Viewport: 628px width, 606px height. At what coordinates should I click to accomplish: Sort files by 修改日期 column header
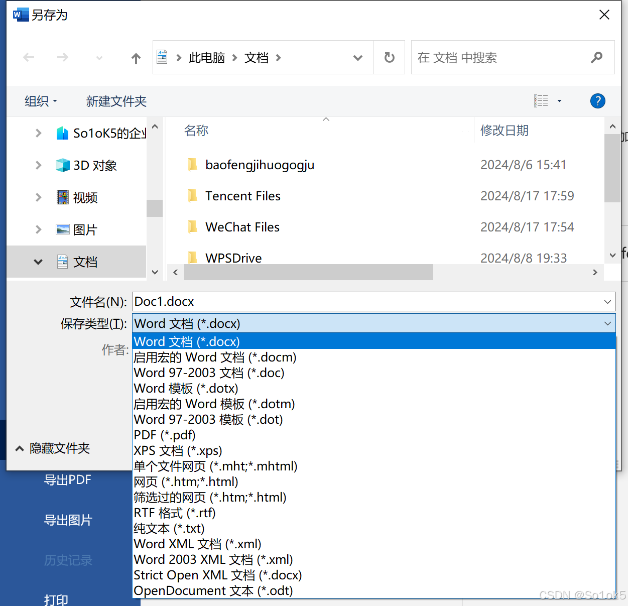coord(505,131)
